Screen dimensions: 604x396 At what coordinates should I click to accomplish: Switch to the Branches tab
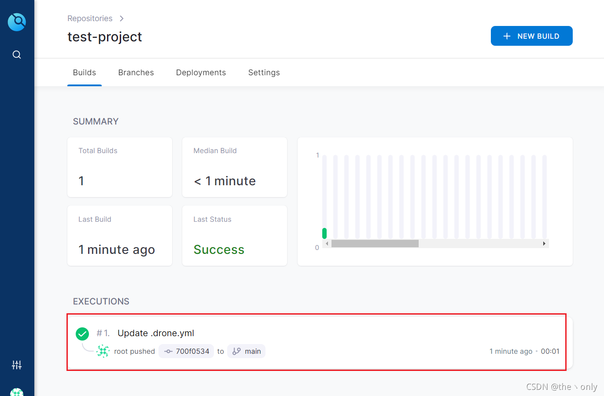[x=136, y=72]
